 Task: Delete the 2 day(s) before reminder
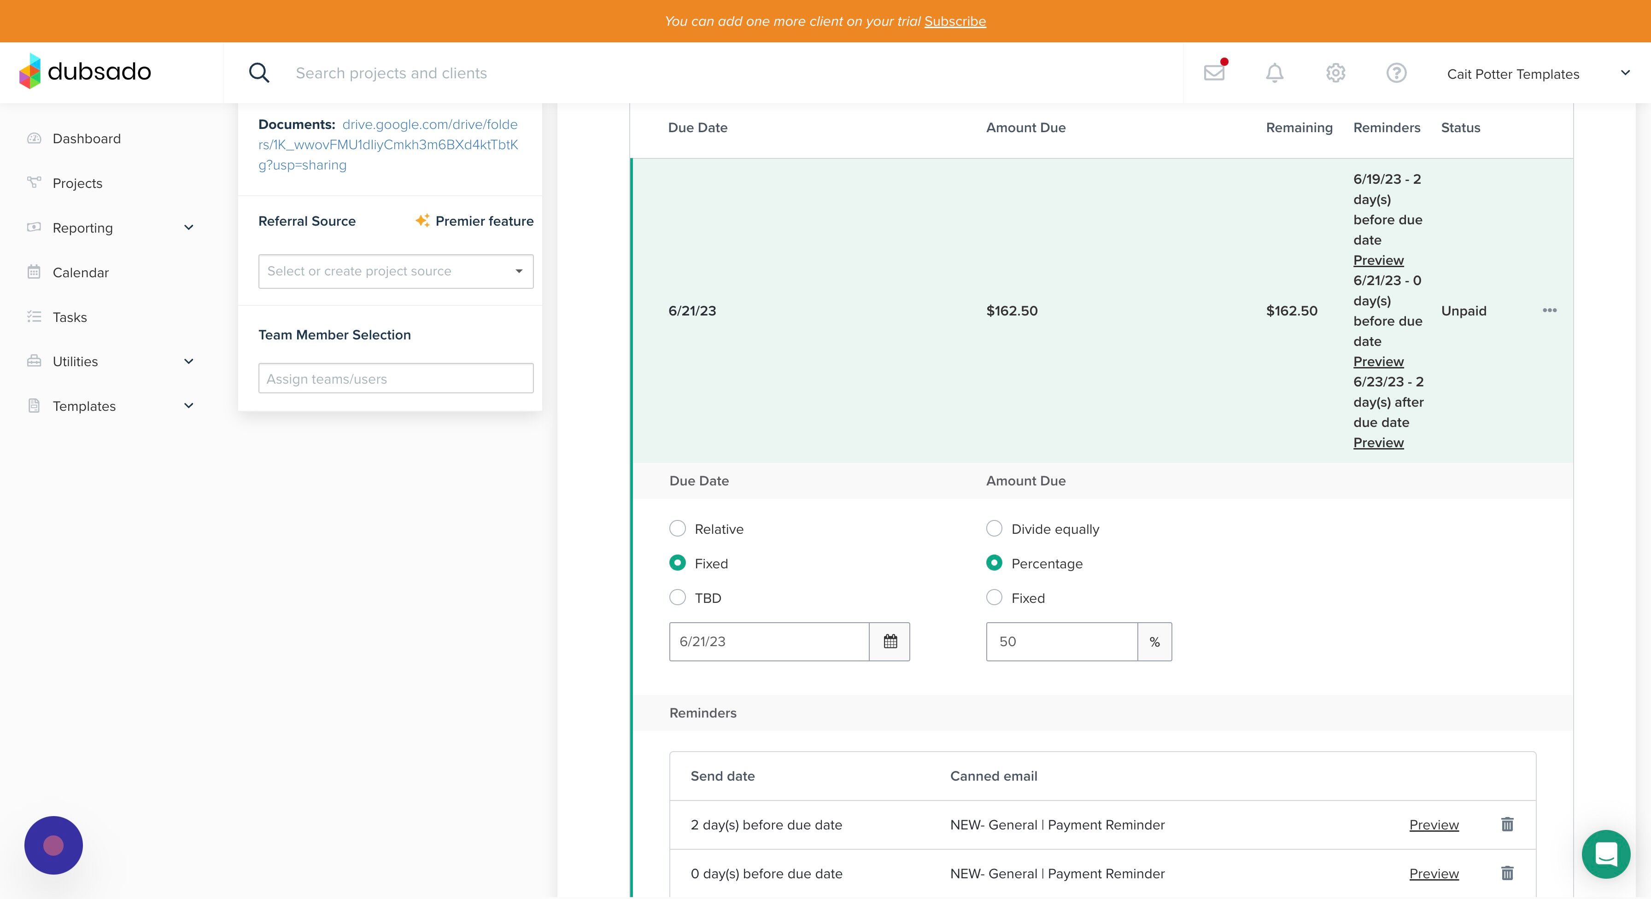[x=1507, y=825]
